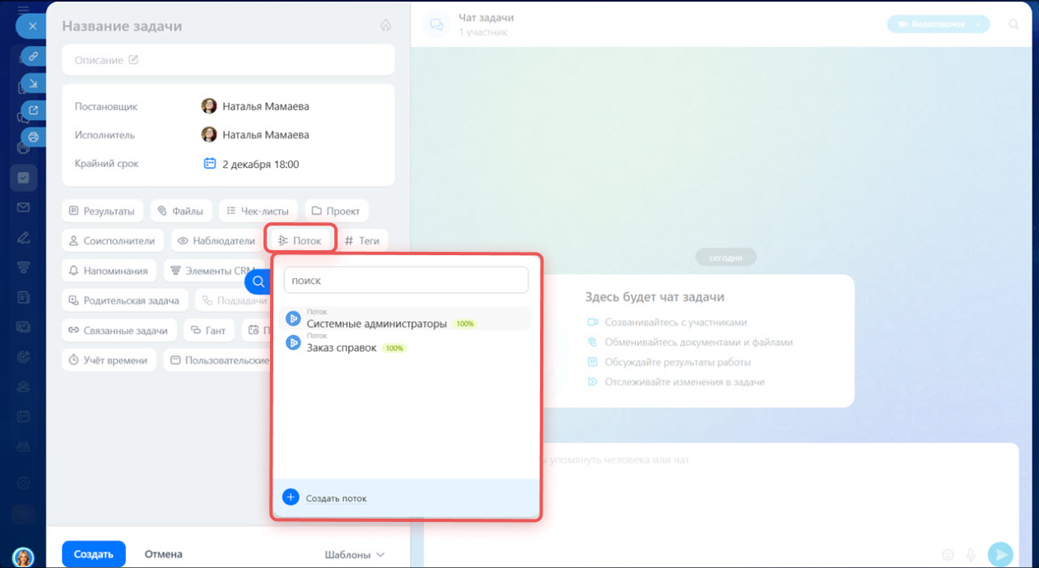Select the Заказ справок flow
1039x568 pixels.
(342, 347)
